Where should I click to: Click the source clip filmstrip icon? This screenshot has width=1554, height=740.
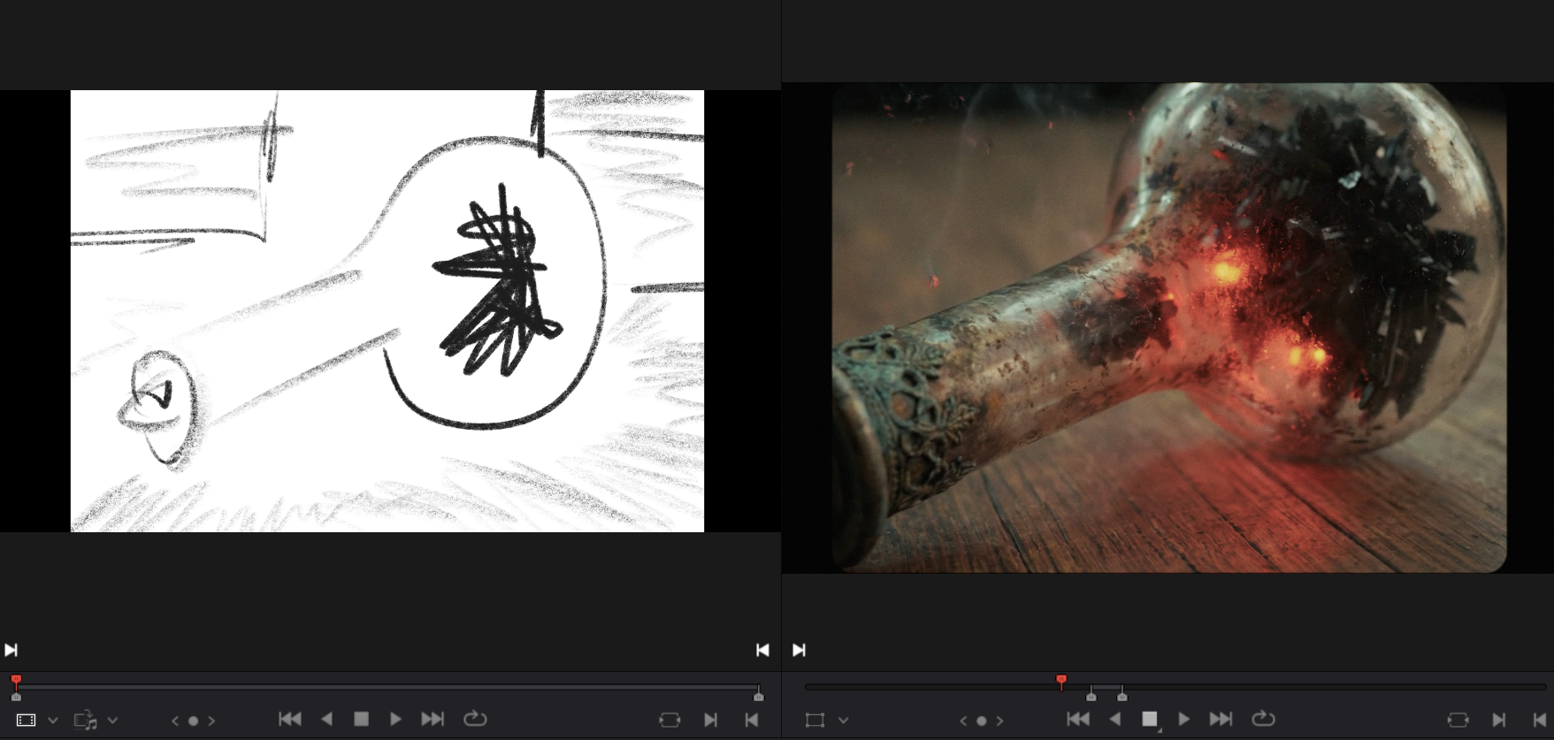tap(26, 721)
